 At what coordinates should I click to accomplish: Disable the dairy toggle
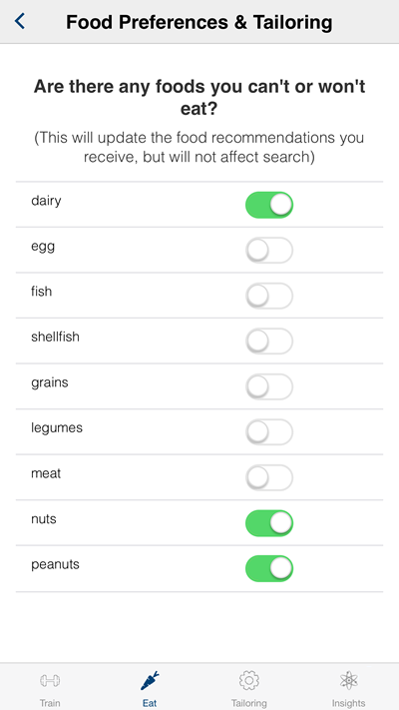click(x=269, y=205)
